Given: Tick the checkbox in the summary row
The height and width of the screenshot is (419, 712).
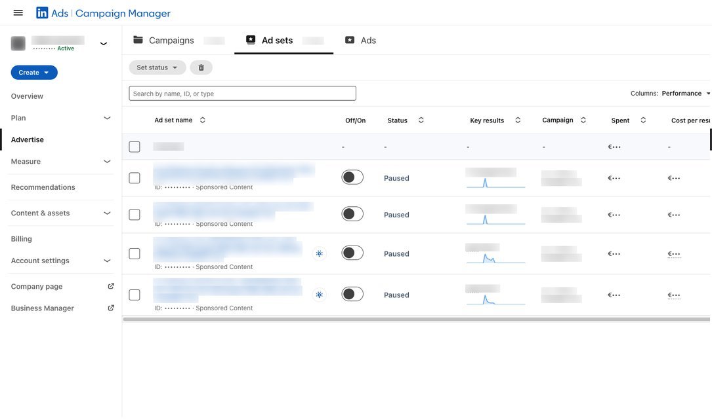Looking at the screenshot, I should coord(135,147).
